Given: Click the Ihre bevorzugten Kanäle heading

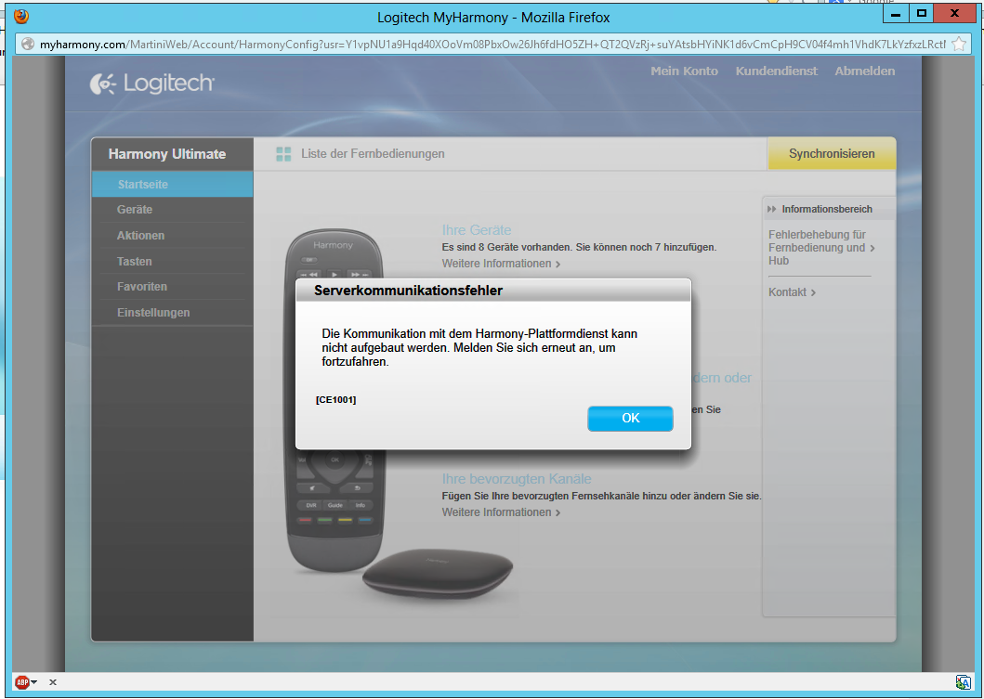Looking at the screenshot, I should [x=517, y=478].
